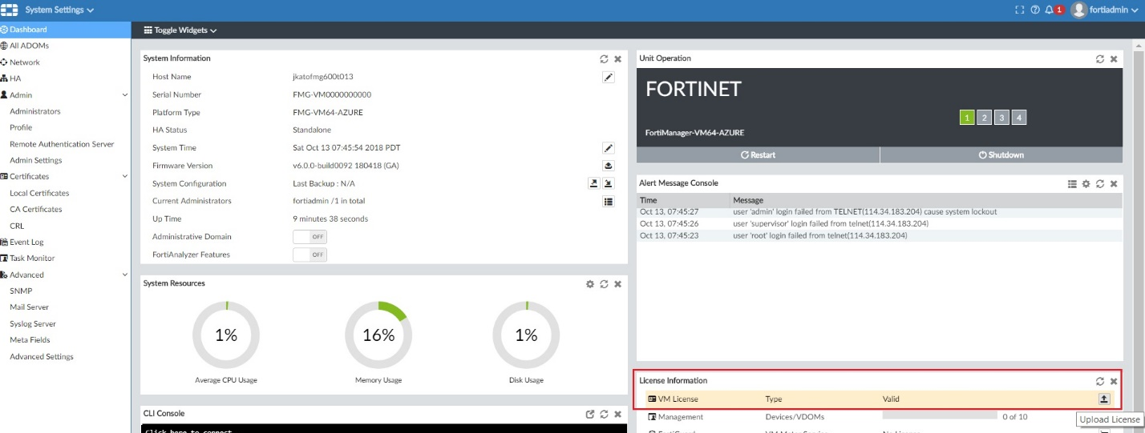Close the Alert Message Console widget
Screen dimensions: 1145x433
1114,183
